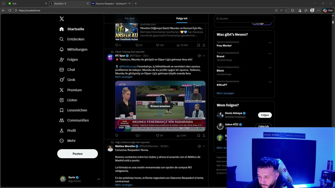Reload the page

[10, 10]
